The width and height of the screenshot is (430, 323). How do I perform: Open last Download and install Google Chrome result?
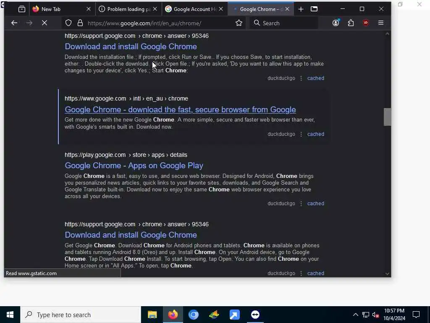point(131,235)
